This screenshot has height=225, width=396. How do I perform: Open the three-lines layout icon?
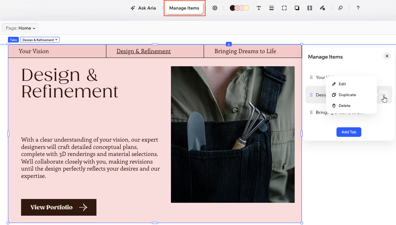[x=272, y=8]
